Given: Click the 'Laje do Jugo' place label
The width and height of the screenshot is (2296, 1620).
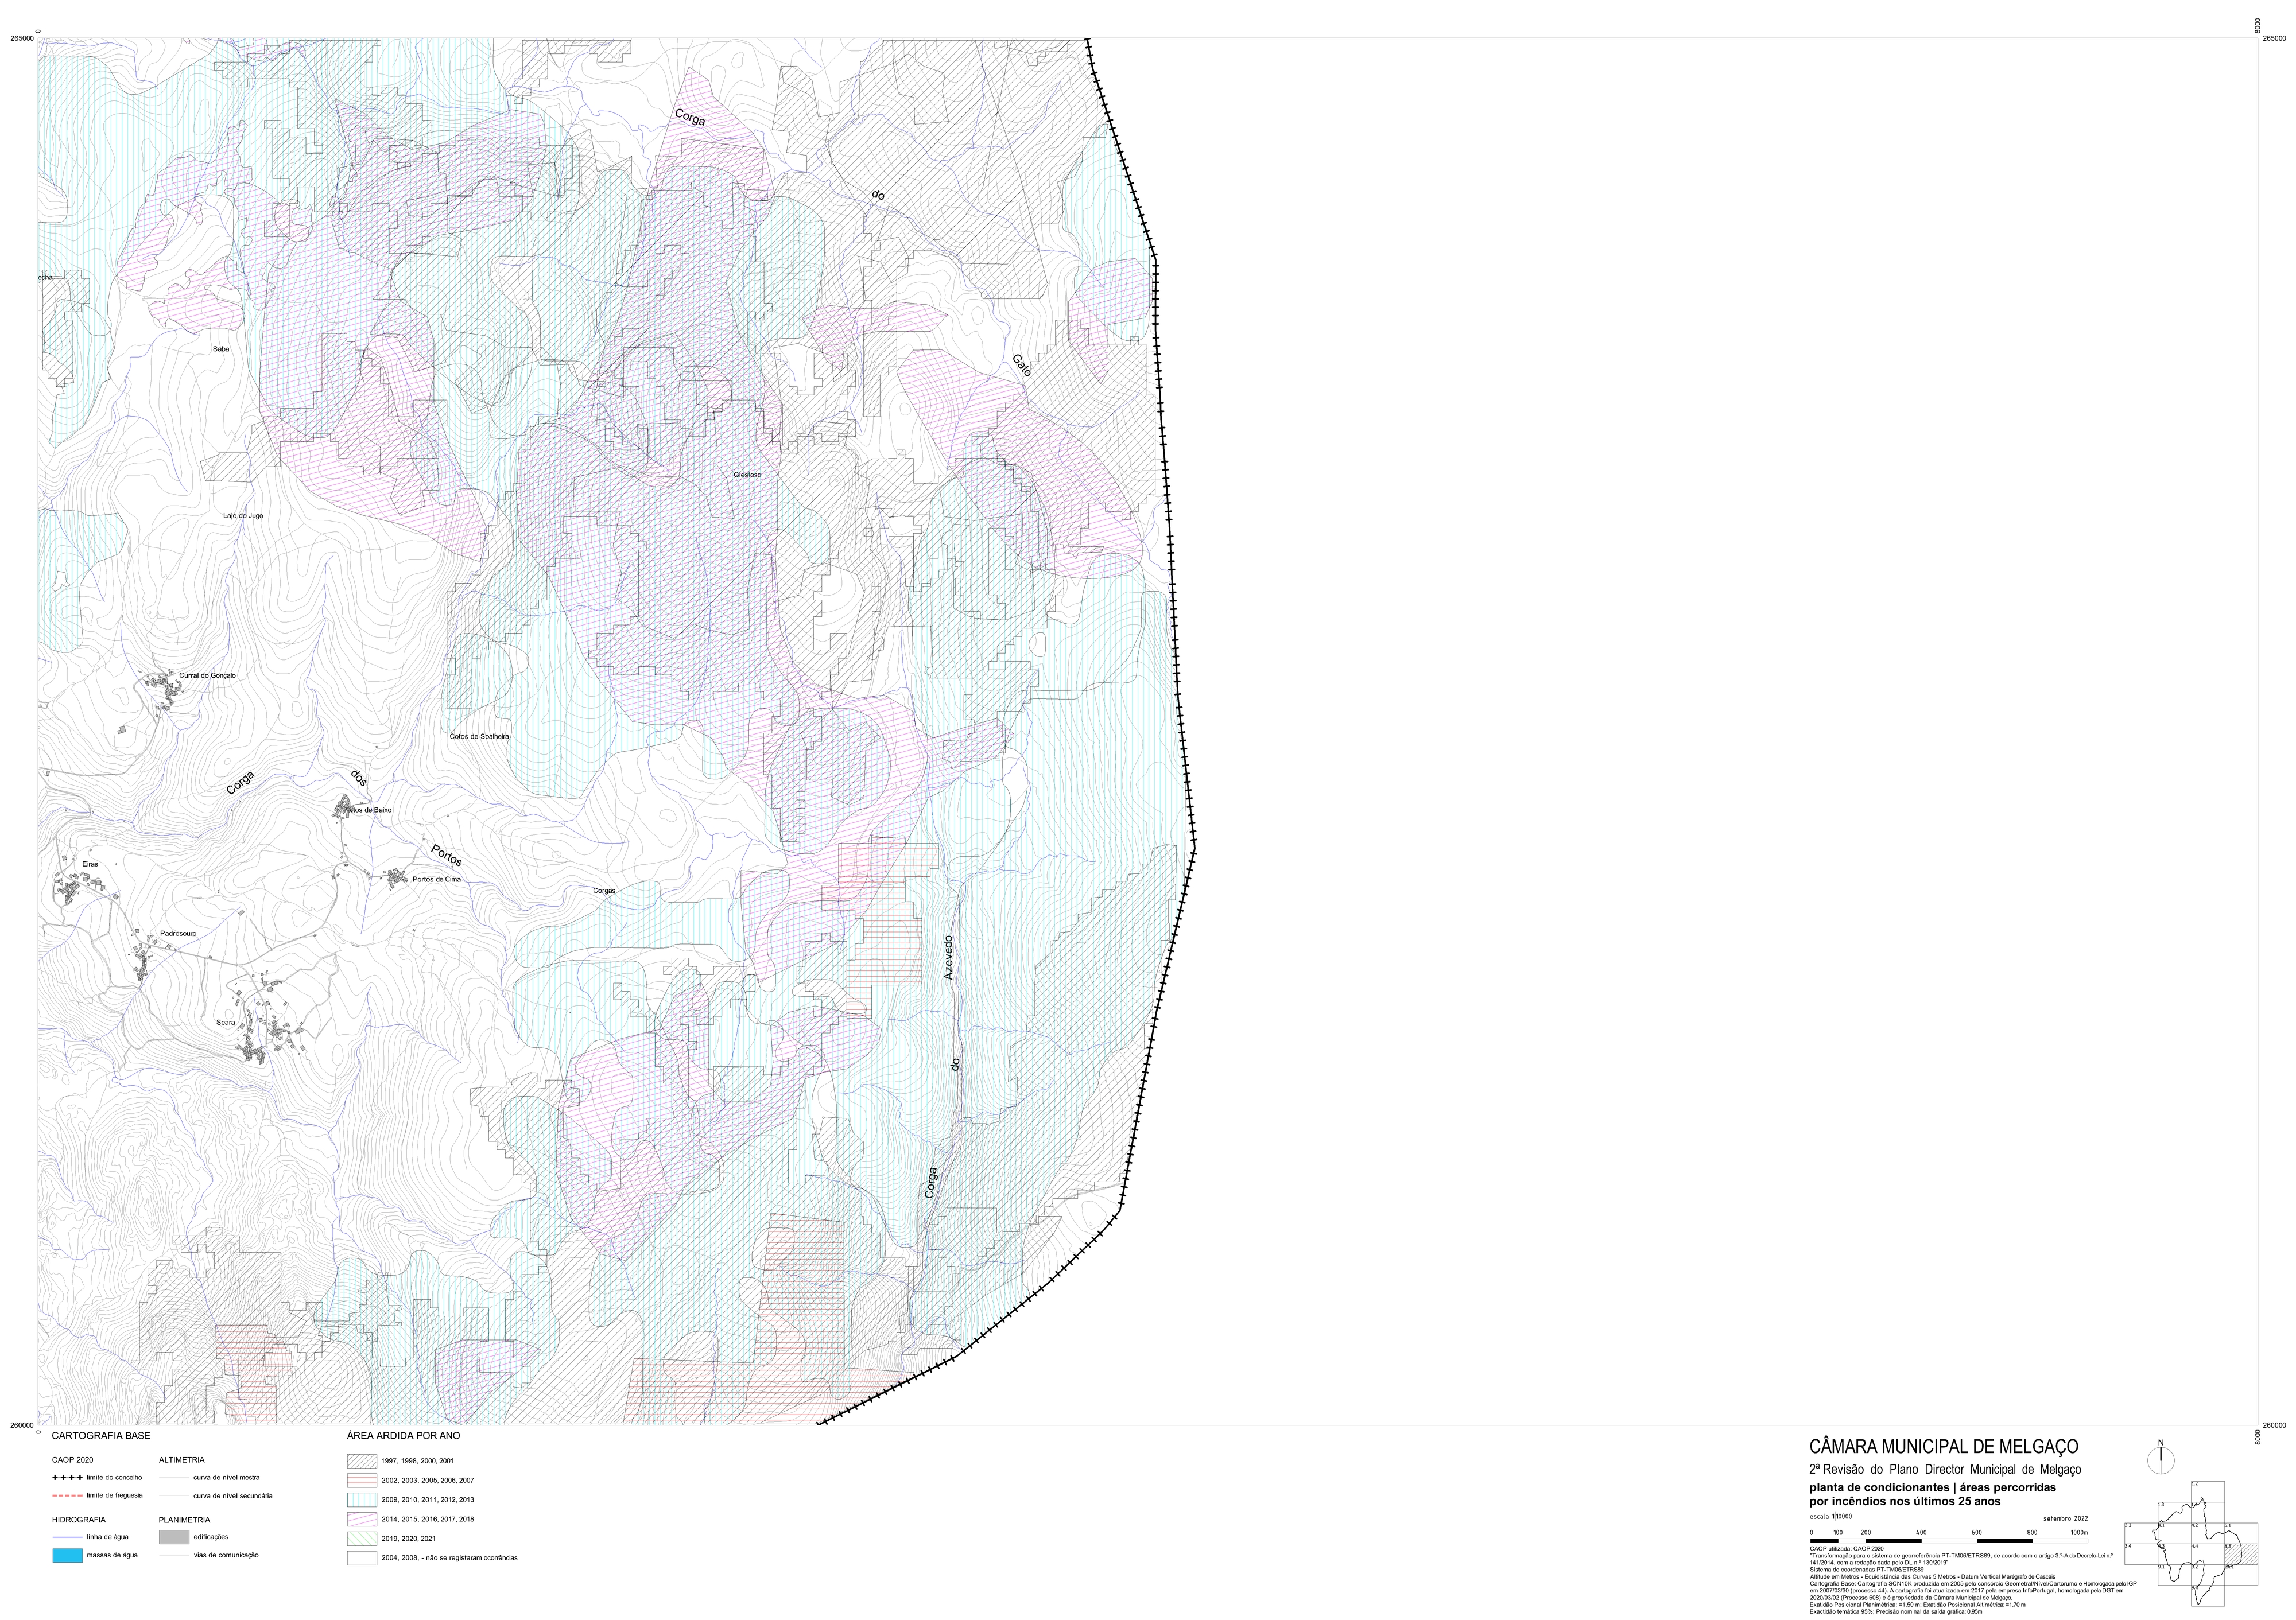Looking at the screenshot, I should (243, 516).
